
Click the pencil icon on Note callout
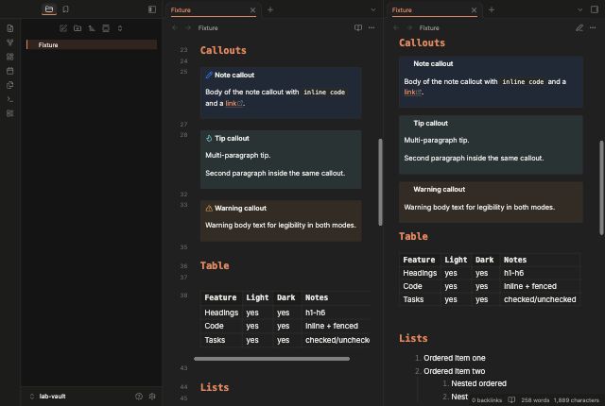(x=209, y=75)
